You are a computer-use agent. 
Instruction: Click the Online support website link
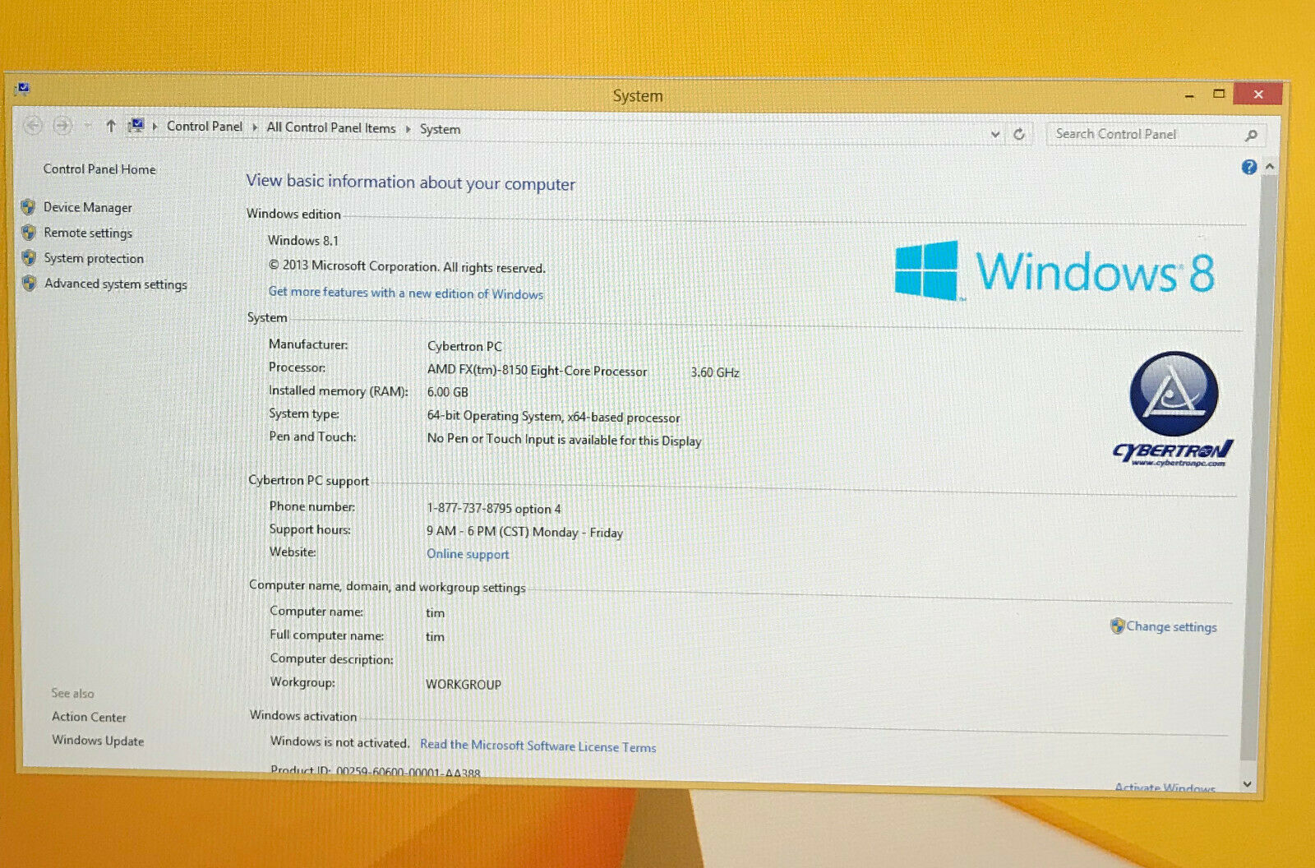[468, 555]
